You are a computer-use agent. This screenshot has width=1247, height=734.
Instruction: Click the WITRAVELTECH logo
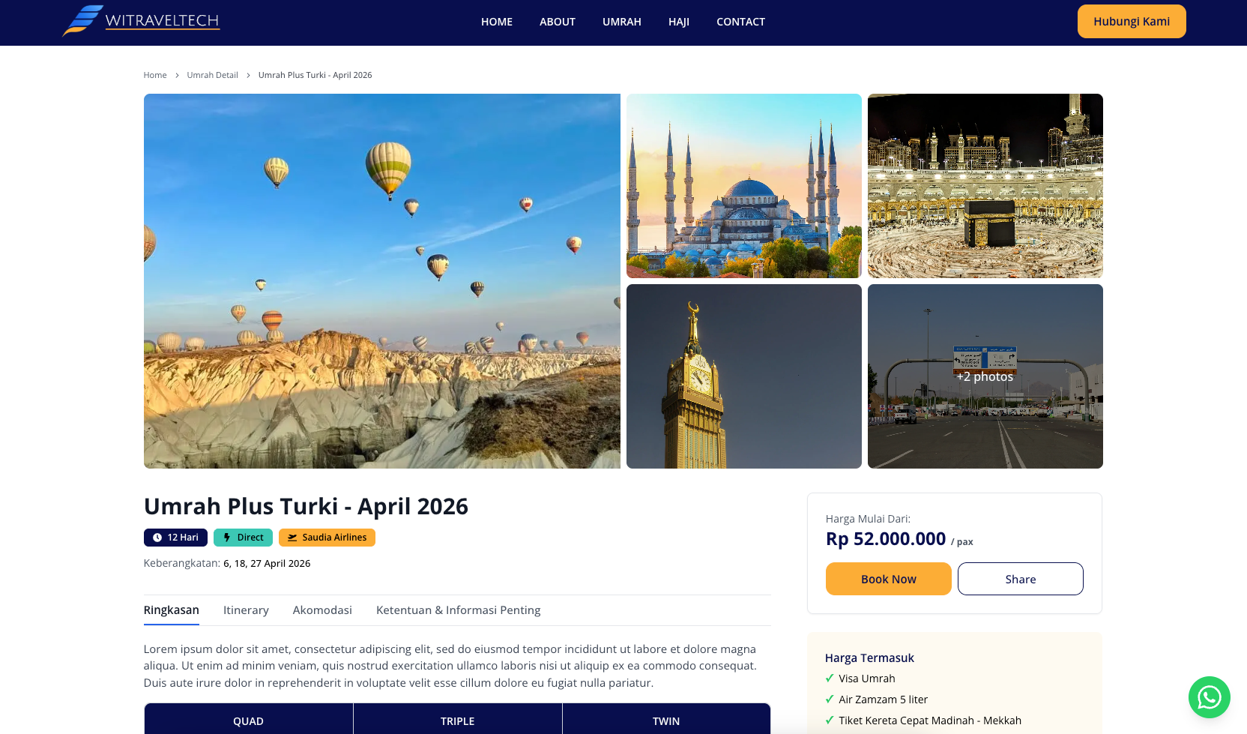click(x=141, y=21)
